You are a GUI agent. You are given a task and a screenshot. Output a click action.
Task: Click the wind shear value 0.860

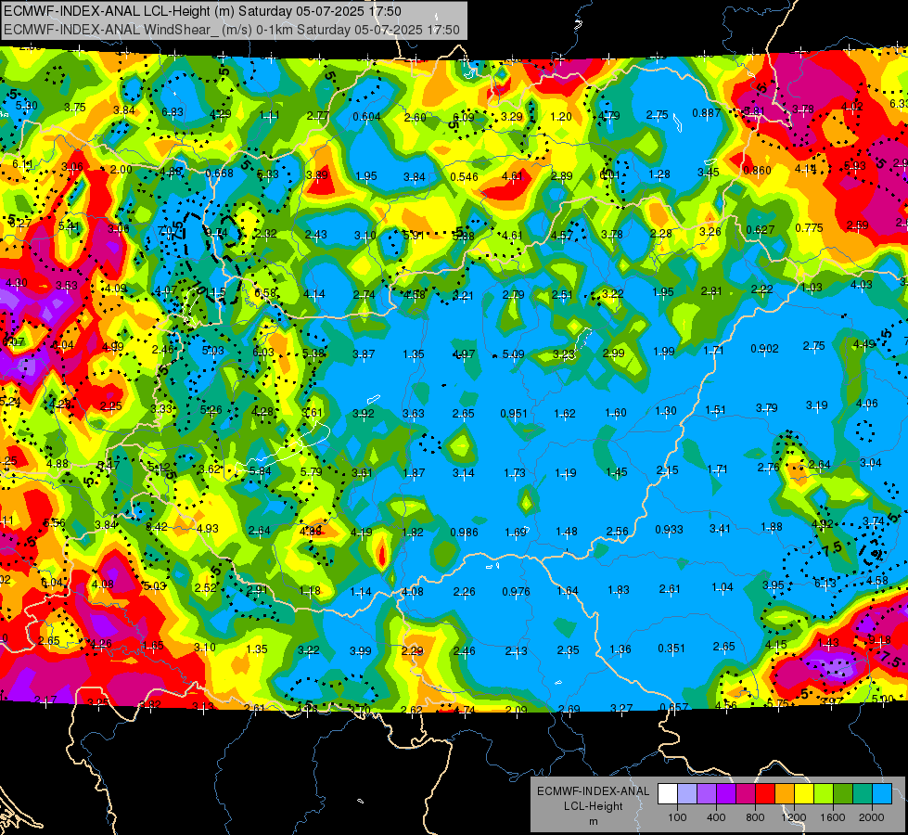point(757,171)
